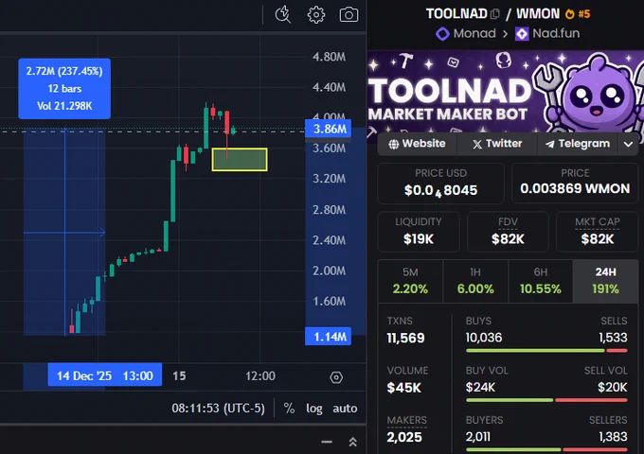Click the FDV $82K box

508,232
